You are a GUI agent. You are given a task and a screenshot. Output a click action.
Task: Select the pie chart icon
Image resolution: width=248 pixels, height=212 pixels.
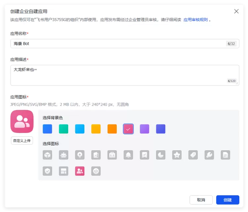(x=161, y=155)
